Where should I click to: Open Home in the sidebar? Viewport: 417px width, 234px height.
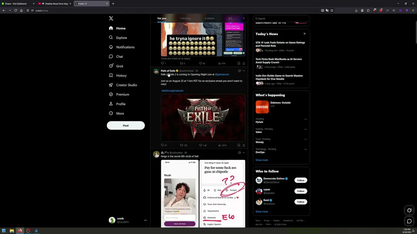(x=117, y=28)
